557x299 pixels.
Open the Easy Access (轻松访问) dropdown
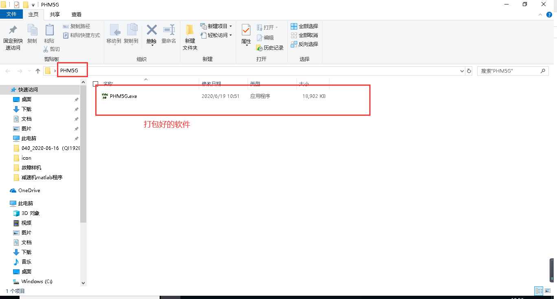216,35
